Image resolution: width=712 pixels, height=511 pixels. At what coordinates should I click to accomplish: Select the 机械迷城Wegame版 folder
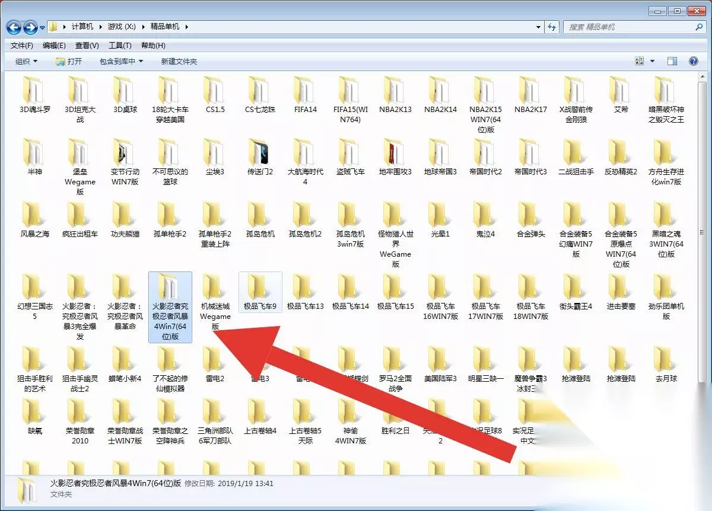pyautogui.click(x=215, y=302)
